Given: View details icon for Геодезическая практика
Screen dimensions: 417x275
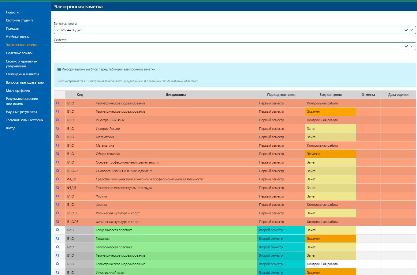Looking at the screenshot, I should click(x=58, y=230).
